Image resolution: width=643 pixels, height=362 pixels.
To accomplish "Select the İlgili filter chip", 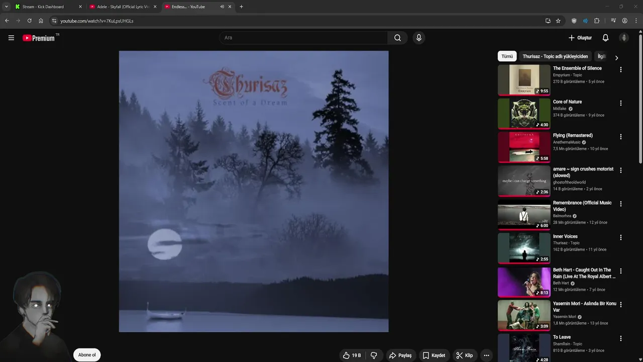I will point(602,56).
